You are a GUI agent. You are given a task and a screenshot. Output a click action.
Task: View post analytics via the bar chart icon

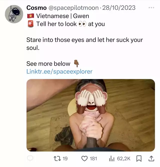click(x=111, y=158)
